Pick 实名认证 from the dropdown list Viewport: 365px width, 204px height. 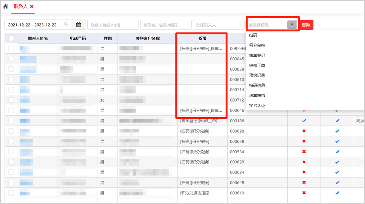(257, 106)
